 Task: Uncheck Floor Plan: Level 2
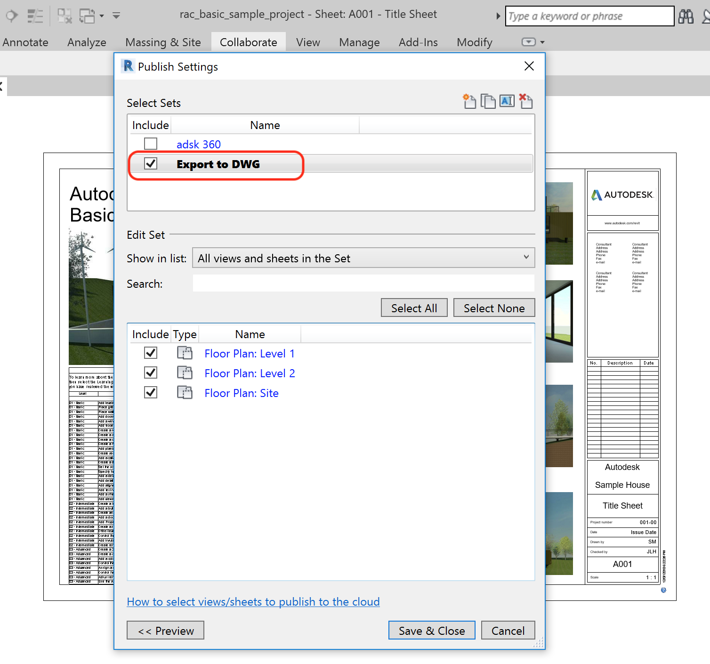pyautogui.click(x=151, y=372)
